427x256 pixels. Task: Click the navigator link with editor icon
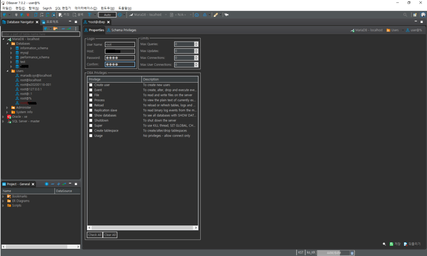[x=69, y=29]
